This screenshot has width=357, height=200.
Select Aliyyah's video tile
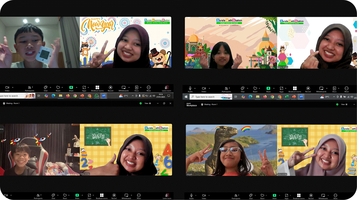tap(232, 150)
